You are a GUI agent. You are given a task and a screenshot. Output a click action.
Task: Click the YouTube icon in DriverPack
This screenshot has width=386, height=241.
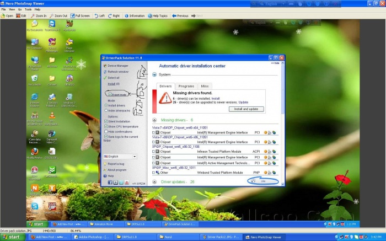(x=126, y=183)
